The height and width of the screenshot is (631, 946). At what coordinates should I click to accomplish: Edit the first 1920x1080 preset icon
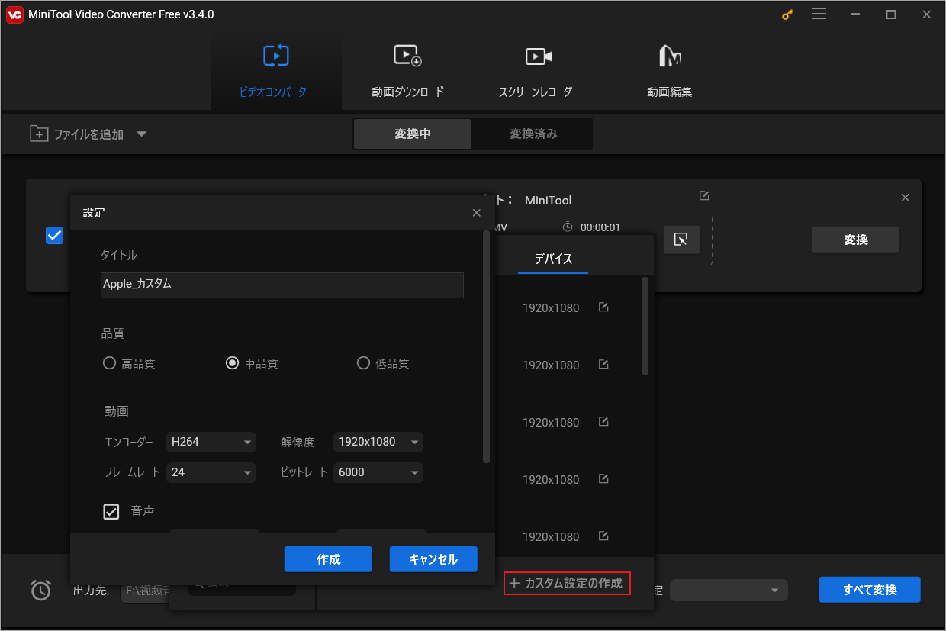pos(603,307)
